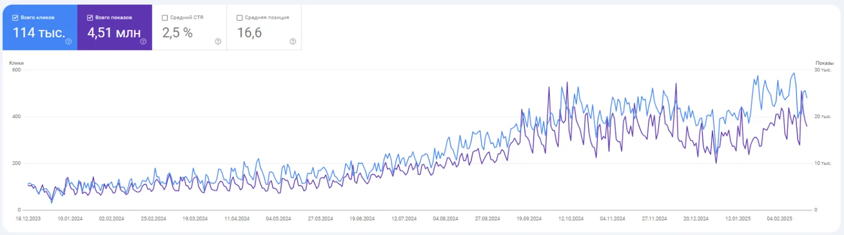844x235 pixels.
Task: Select the 18.12.2023 date on the axis
Action: coord(28,219)
